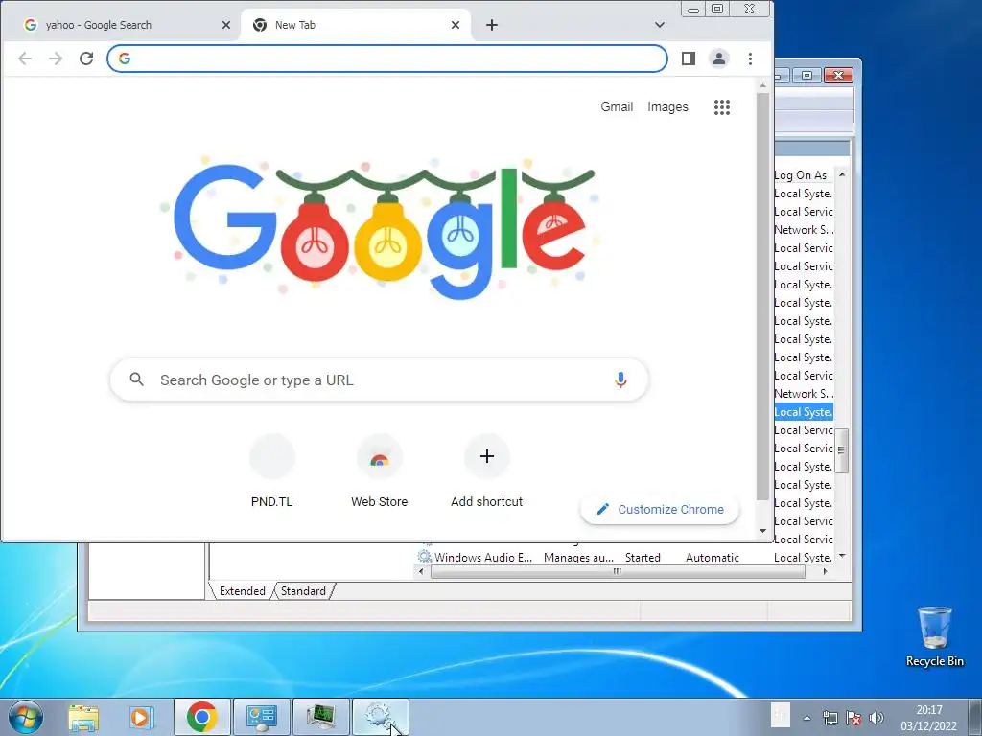982x736 pixels.
Task: Click Chrome's forward navigation arrow
Action: click(x=56, y=58)
